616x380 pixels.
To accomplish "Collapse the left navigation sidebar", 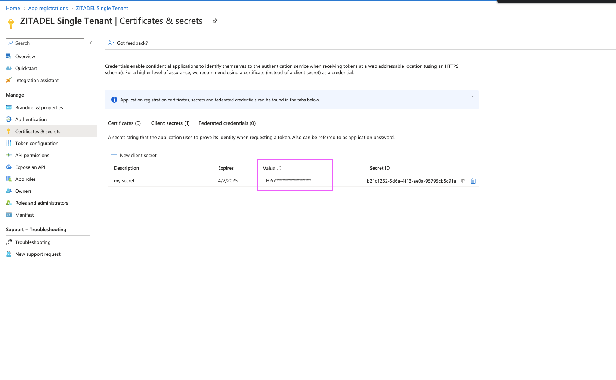I will coord(92,43).
